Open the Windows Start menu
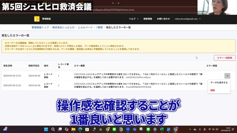Image resolution: width=237 pixels, height=133 pixels. pyautogui.click(x=46, y=129)
